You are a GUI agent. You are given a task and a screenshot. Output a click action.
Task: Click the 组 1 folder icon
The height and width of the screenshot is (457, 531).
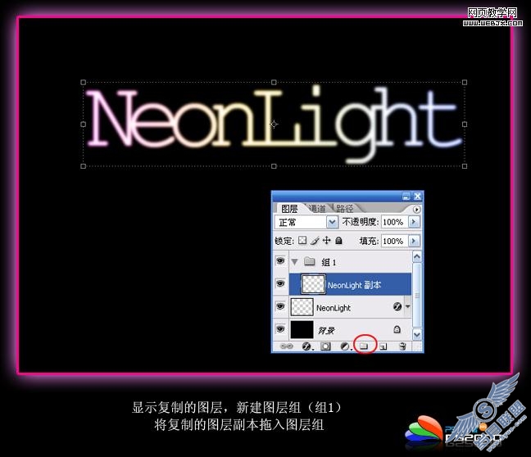(309, 261)
